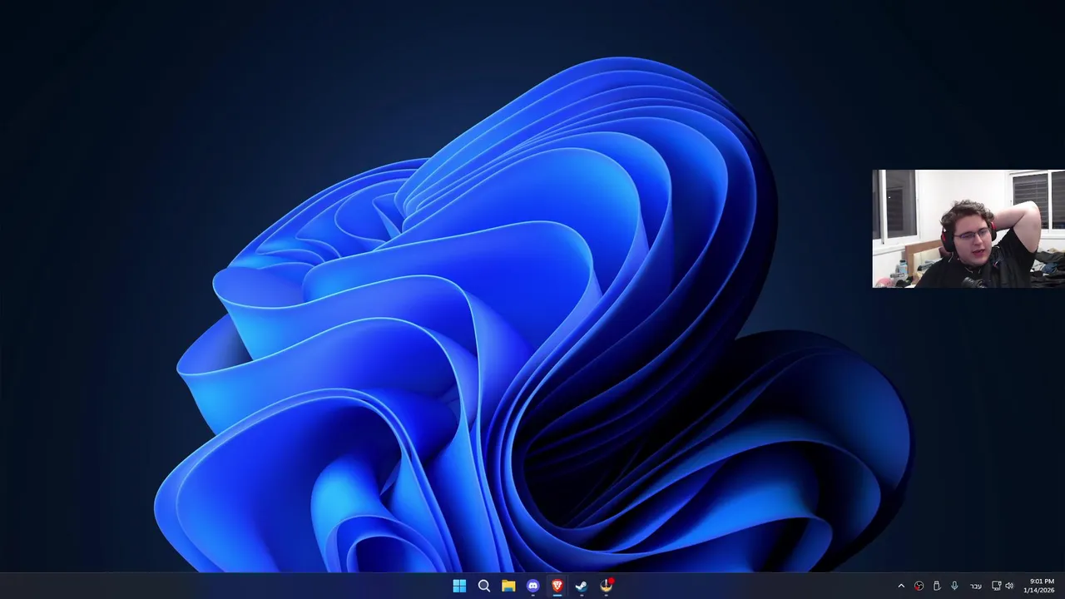
Task: Launch File Explorer from taskbar
Action: click(x=508, y=587)
